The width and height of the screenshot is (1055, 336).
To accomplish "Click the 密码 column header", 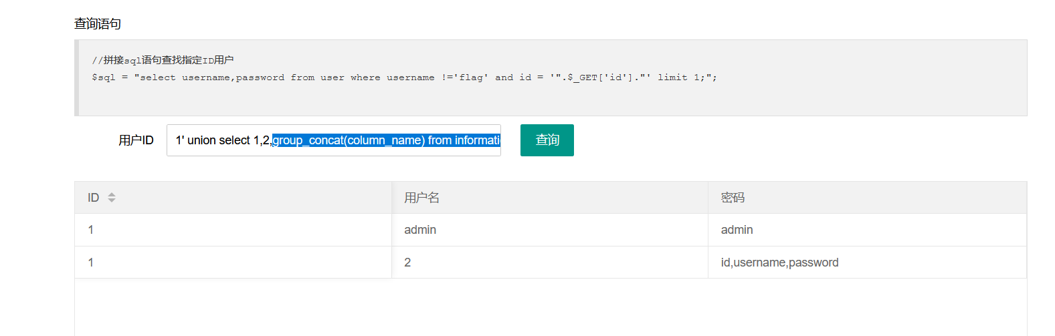I will coord(867,198).
